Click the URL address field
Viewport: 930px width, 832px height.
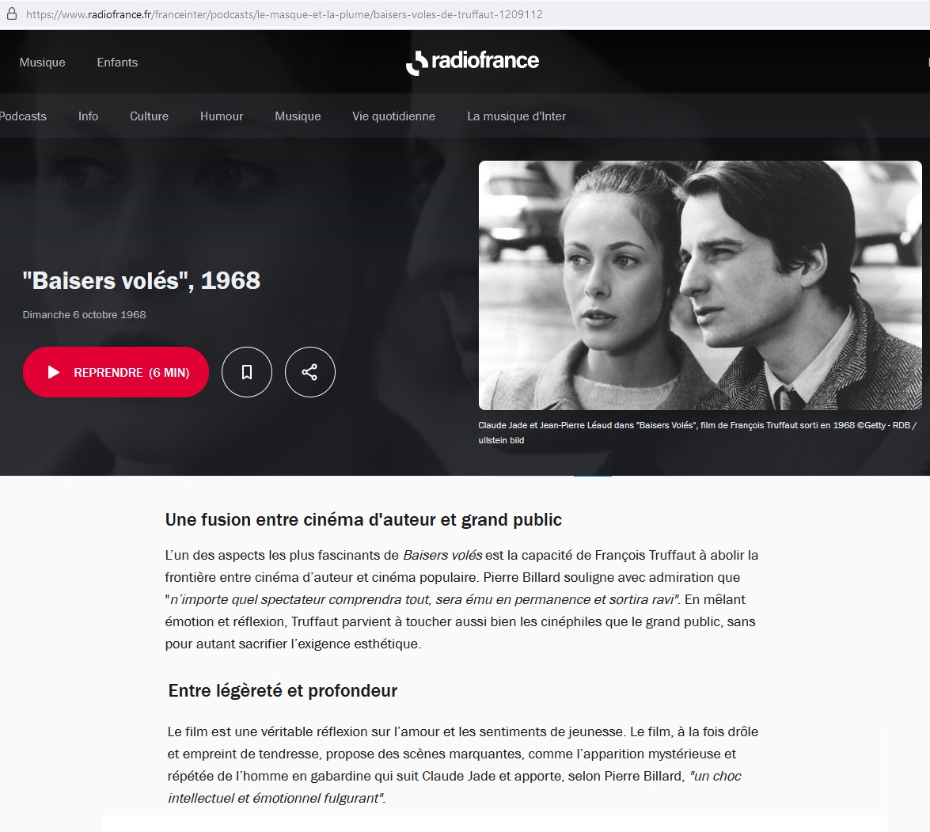pos(285,14)
